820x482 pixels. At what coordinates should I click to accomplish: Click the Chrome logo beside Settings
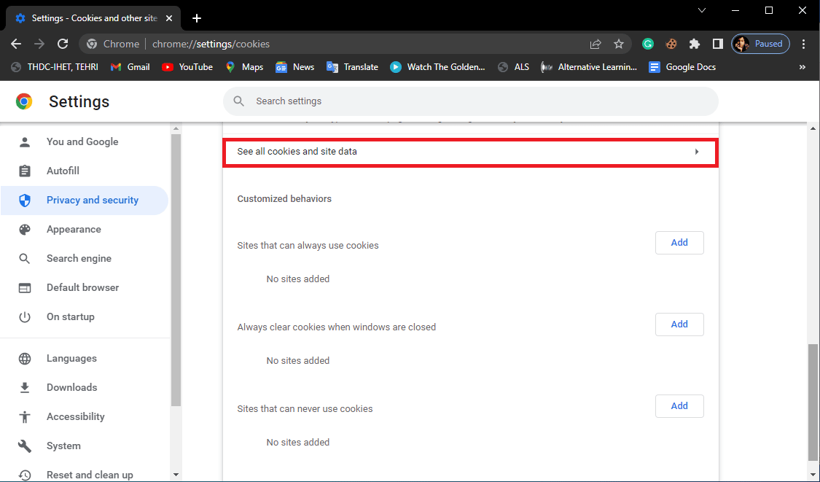click(x=24, y=101)
